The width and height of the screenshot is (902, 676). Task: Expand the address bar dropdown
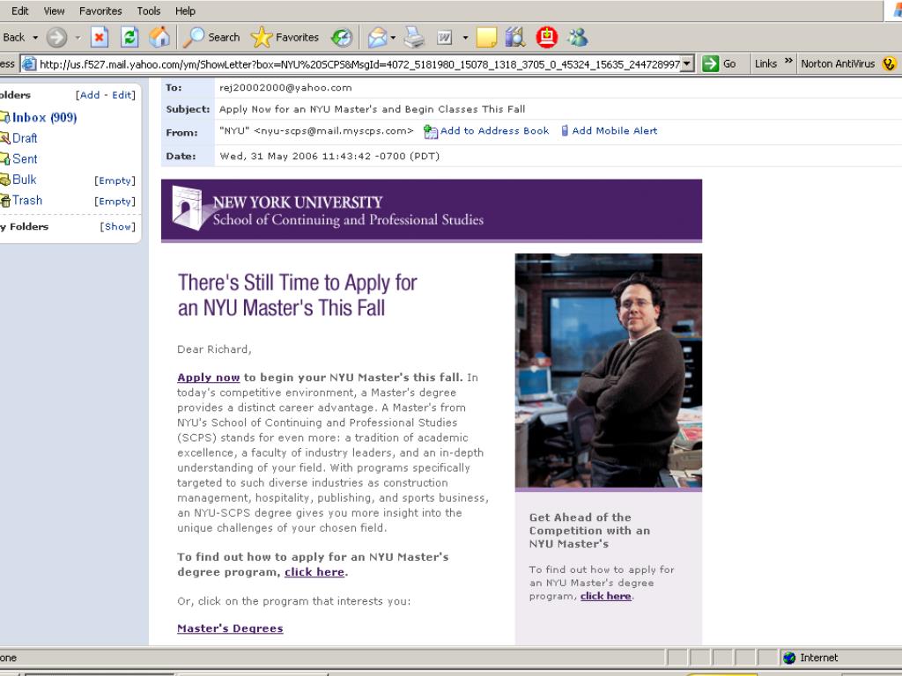(687, 63)
